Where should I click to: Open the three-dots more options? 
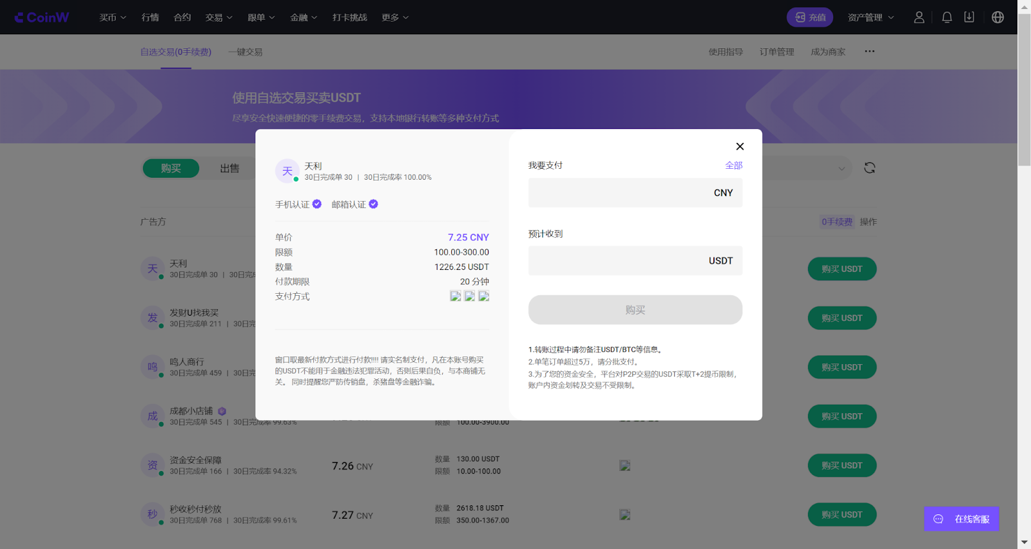tap(869, 52)
